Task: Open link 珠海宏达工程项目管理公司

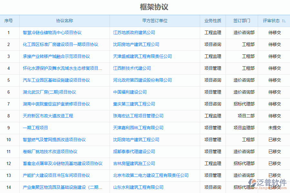Action: tap(139, 116)
